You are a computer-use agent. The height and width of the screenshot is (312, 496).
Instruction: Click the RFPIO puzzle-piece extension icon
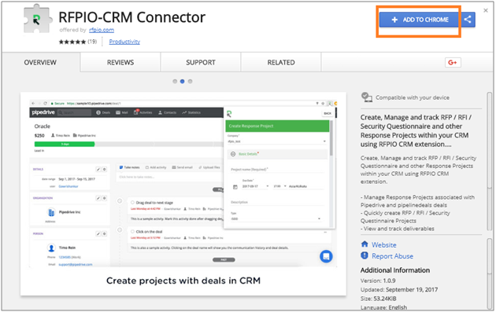tap(37, 20)
